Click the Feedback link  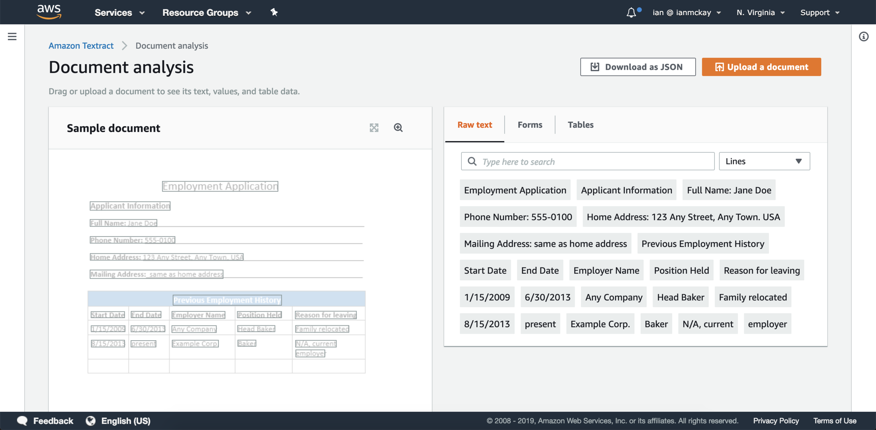coord(53,421)
